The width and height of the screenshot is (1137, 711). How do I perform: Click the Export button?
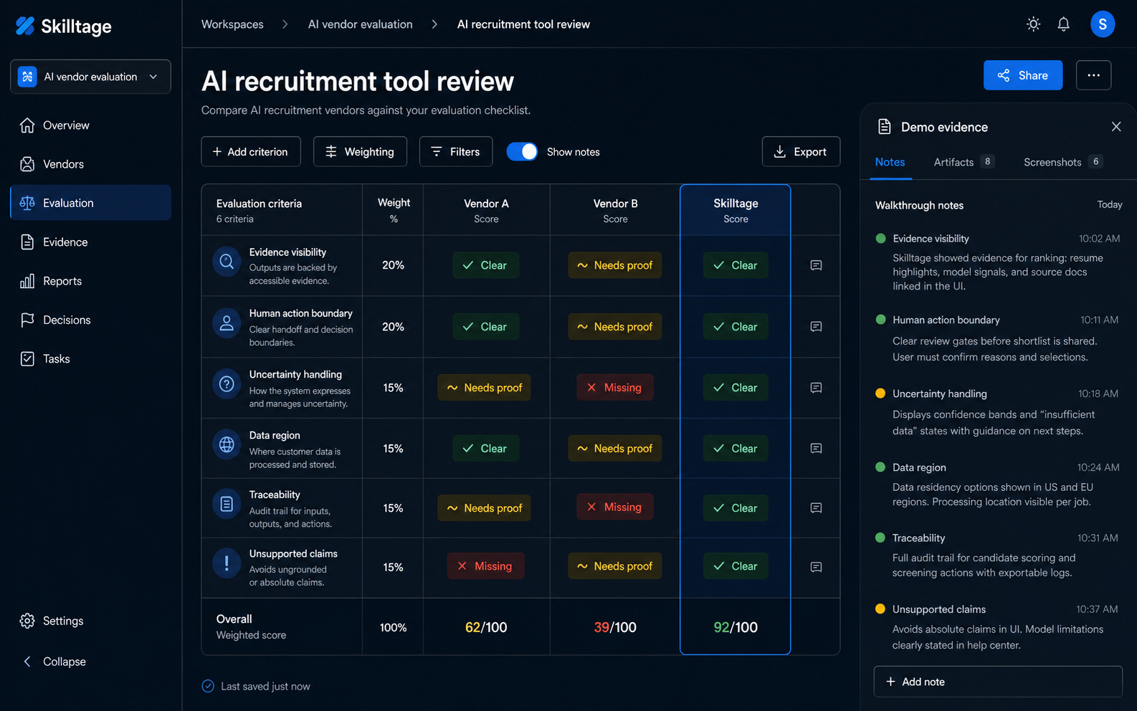click(x=801, y=152)
